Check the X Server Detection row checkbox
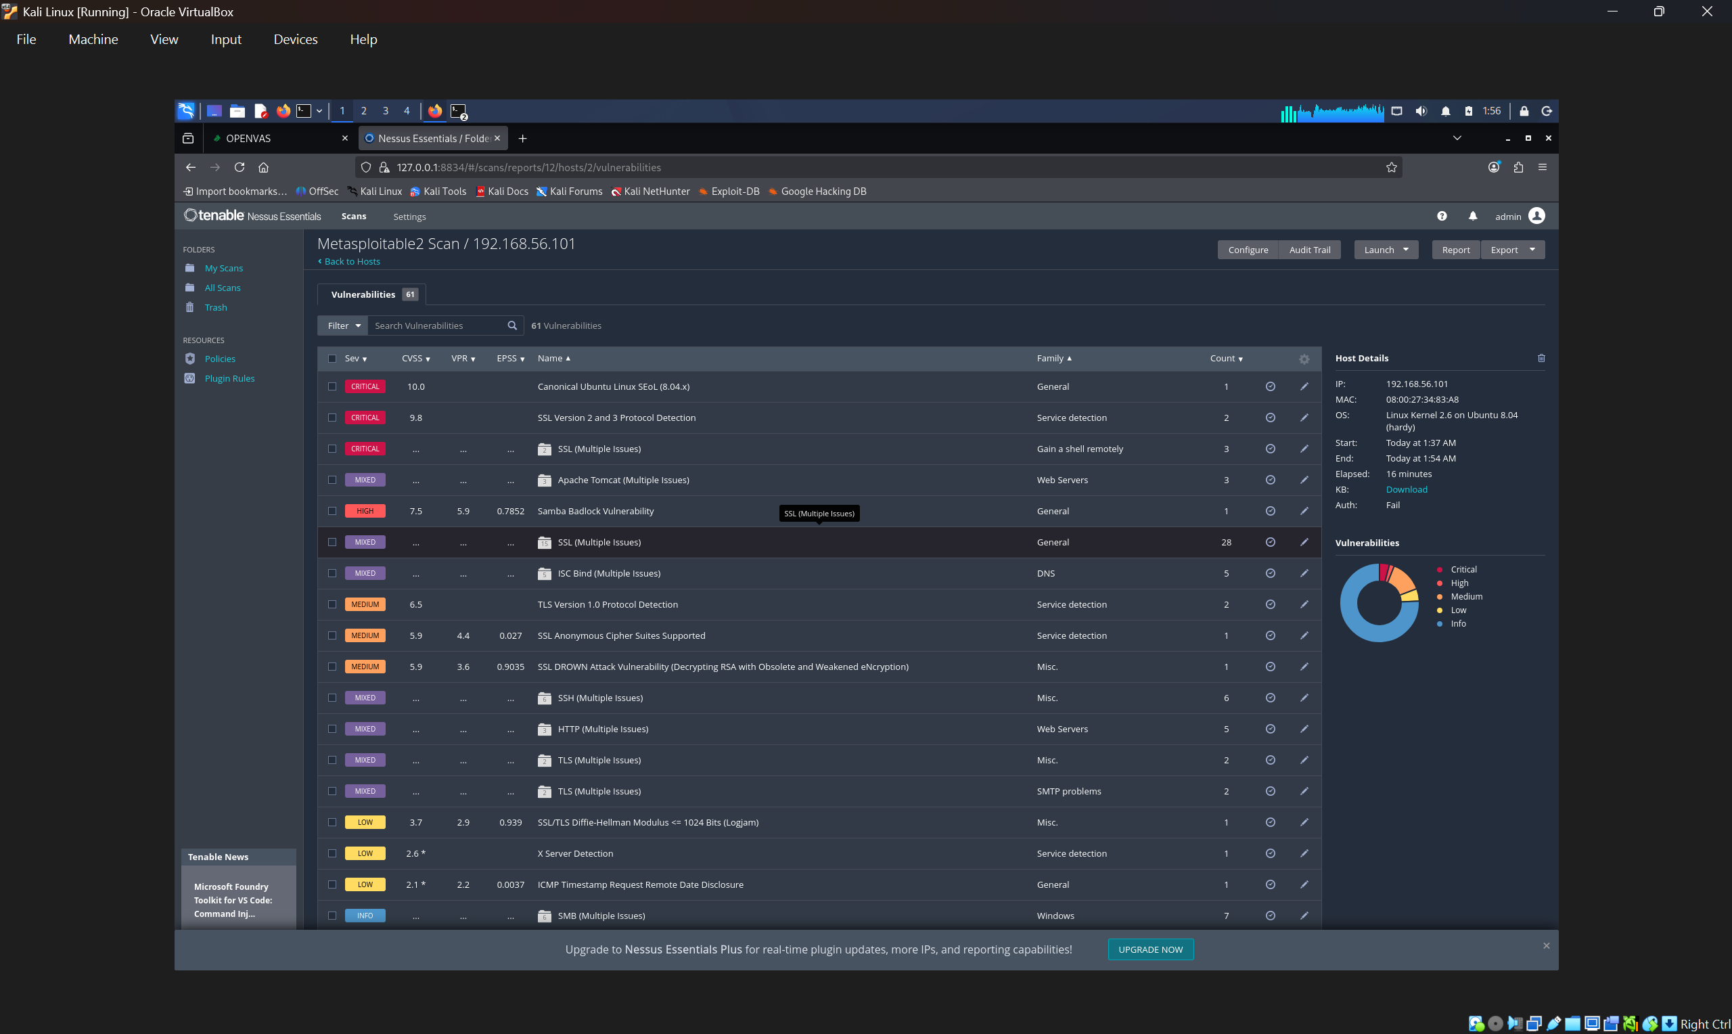 [332, 853]
